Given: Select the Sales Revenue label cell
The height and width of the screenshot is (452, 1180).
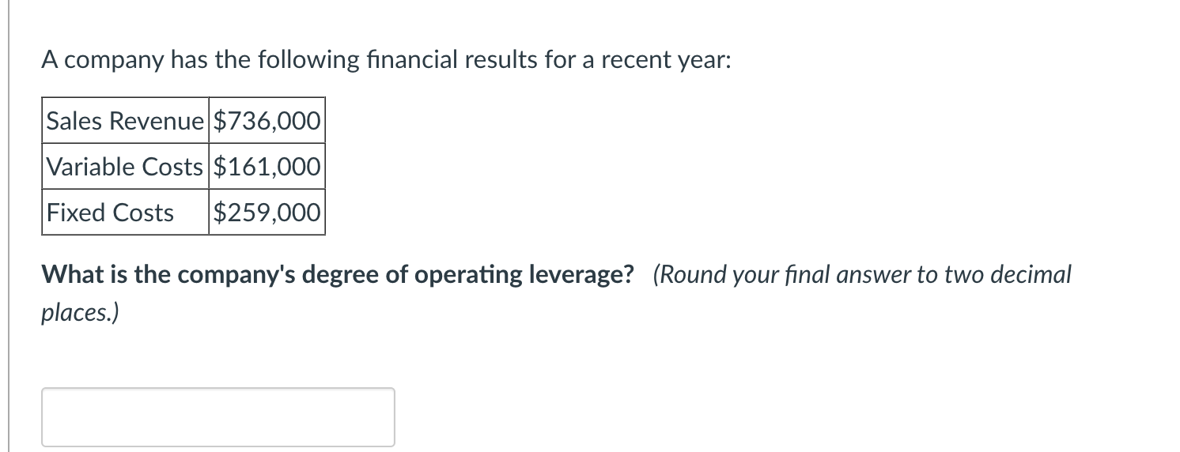Looking at the screenshot, I should 126,121.
